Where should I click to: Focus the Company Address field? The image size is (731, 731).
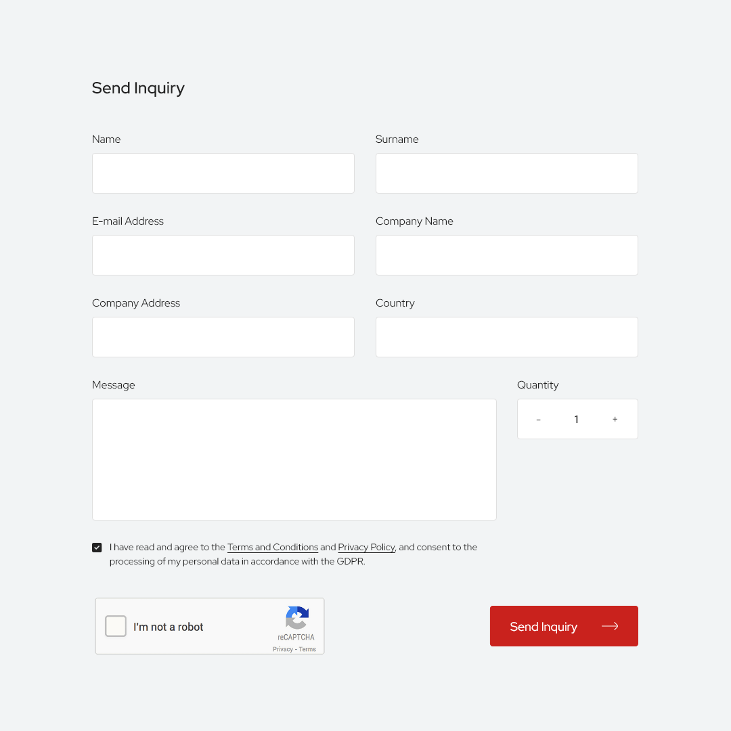223,337
